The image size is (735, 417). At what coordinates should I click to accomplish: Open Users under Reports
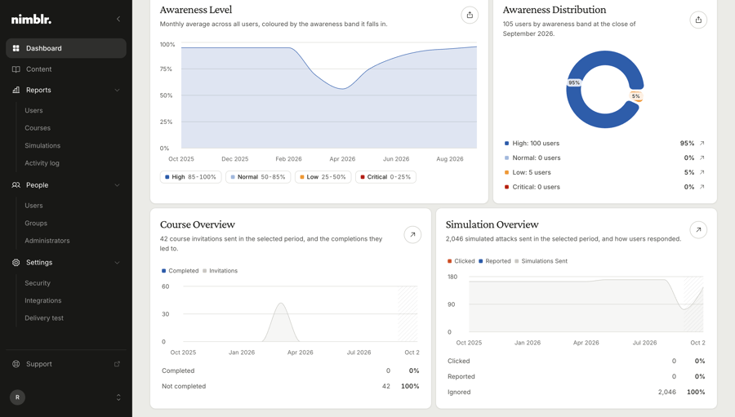pyautogui.click(x=33, y=111)
